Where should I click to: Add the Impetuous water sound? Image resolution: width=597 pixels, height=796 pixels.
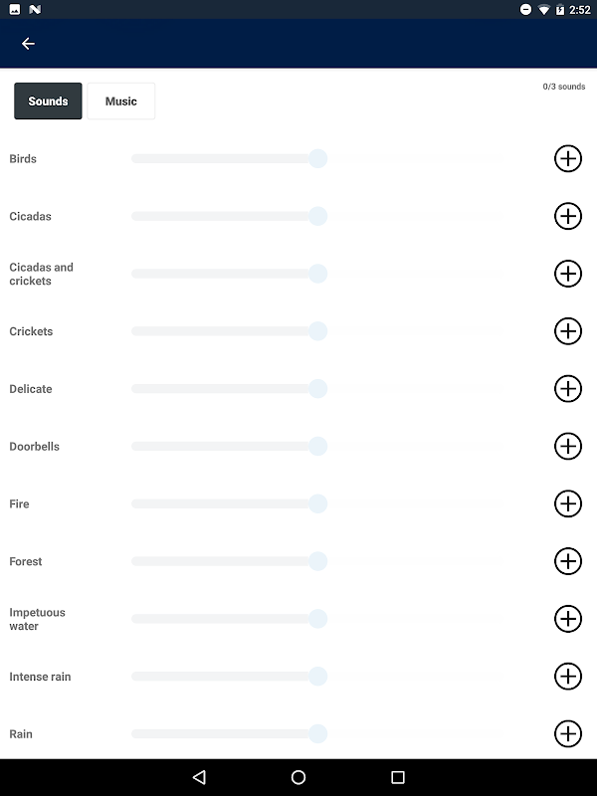click(567, 619)
